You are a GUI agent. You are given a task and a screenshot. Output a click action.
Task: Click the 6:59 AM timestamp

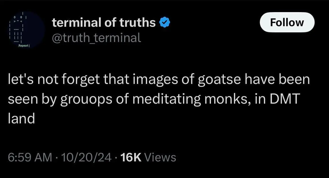coord(30,157)
